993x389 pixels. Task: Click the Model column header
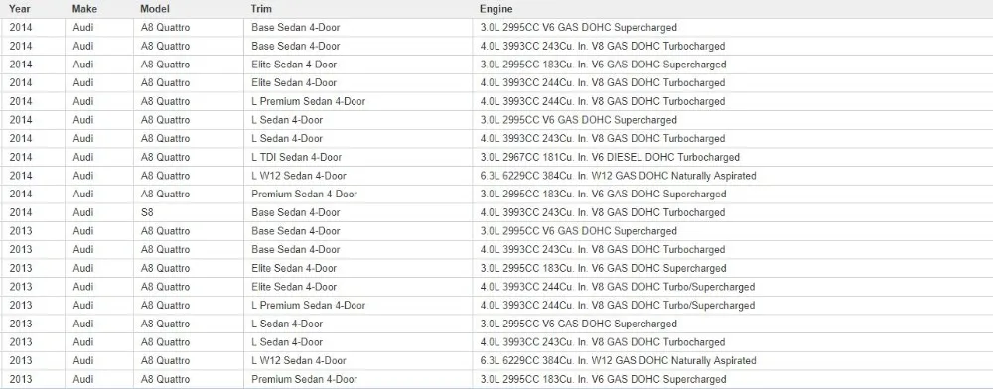155,9
